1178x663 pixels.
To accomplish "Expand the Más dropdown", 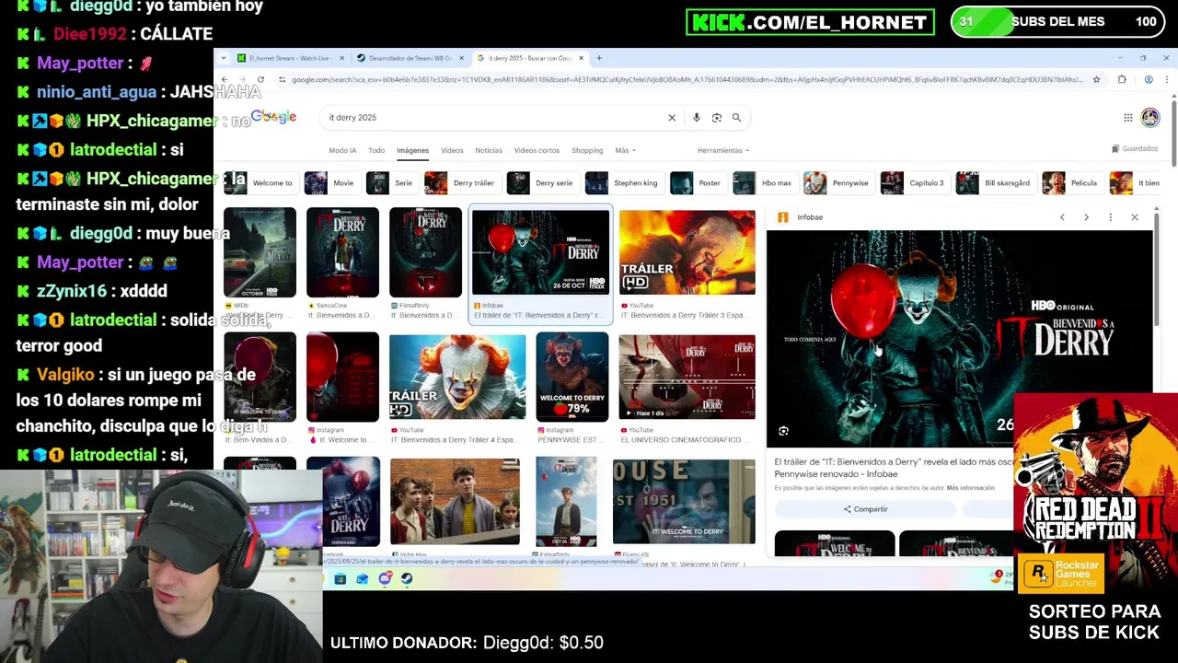I will 625,150.
